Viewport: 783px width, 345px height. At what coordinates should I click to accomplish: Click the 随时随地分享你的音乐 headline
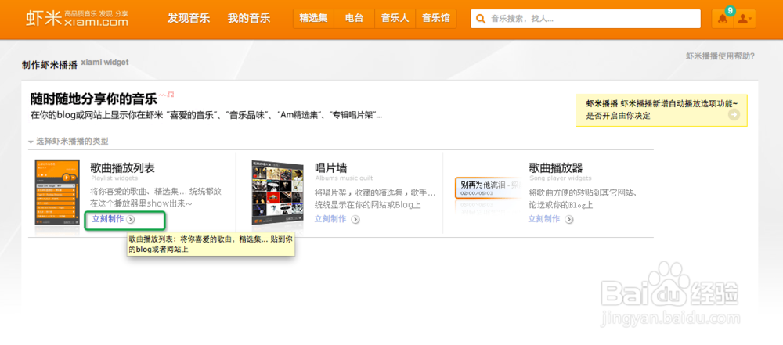pos(93,99)
